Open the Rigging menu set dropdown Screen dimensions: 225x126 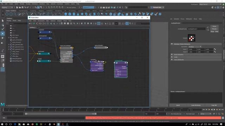point(7,7)
